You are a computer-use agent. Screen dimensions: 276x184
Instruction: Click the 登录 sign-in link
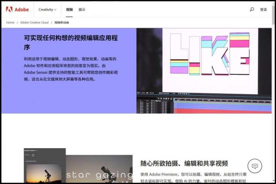[x=264, y=9]
